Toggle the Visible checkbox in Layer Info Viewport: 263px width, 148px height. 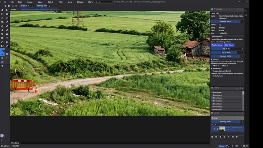pos(220,25)
